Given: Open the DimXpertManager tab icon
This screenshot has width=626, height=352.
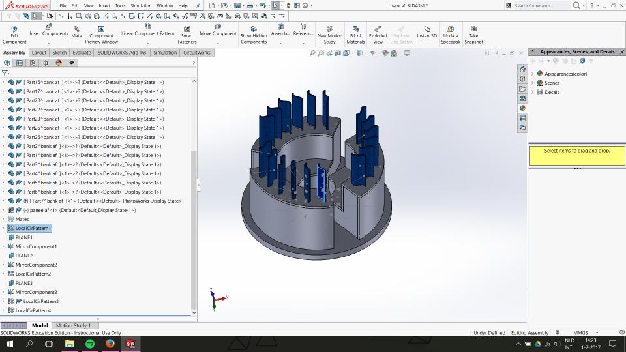Looking at the screenshot, I should pos(46,63).
